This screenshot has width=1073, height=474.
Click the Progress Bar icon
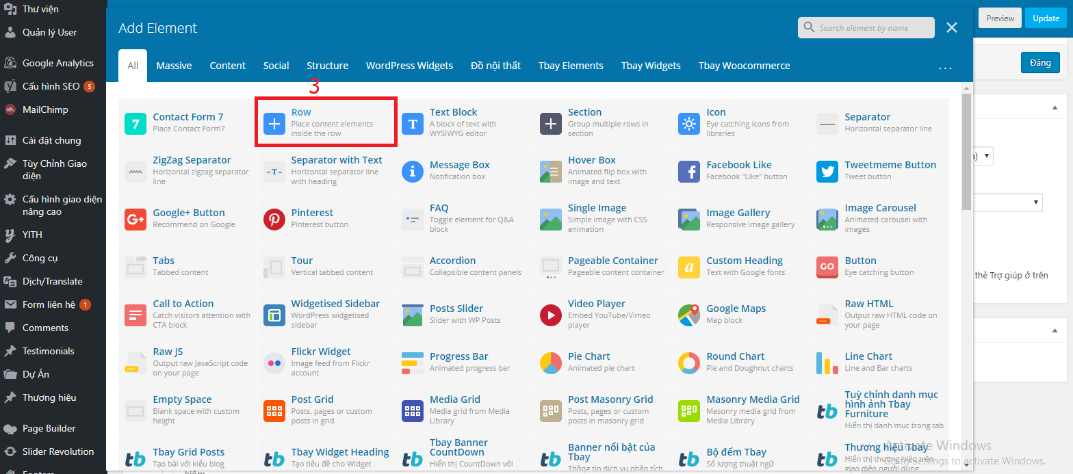(x=413, y=363)
